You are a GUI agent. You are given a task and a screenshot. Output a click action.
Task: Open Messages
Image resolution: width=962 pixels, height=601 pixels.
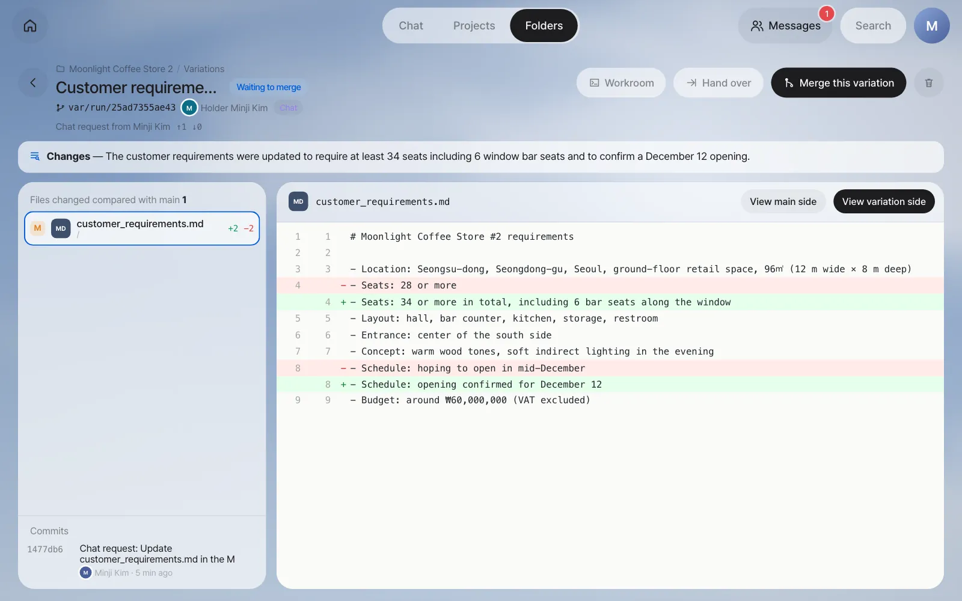(x=785, y=26)
